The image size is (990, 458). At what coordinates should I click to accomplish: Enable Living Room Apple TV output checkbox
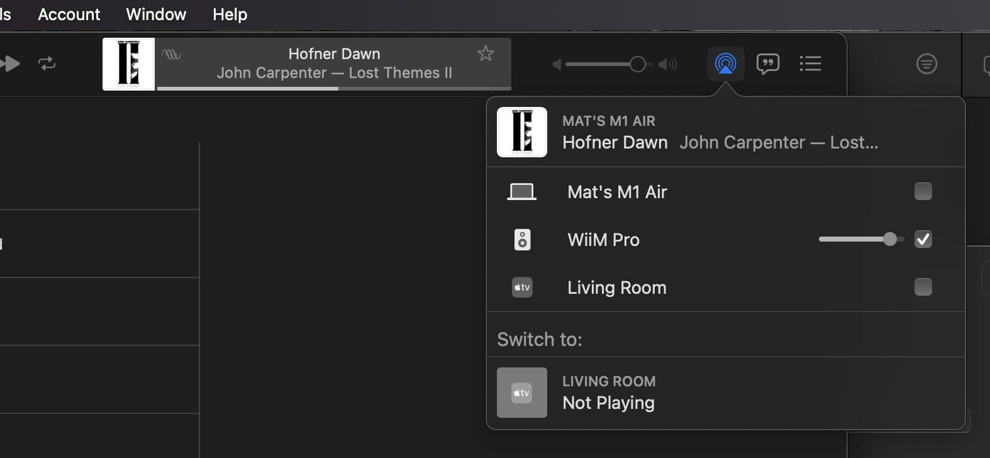(923, 287)
